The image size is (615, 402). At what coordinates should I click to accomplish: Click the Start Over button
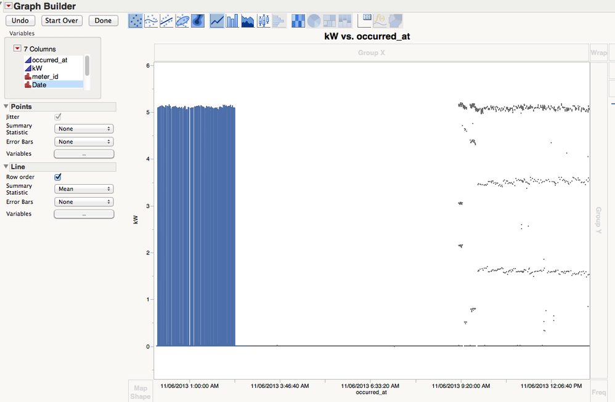[62, 20]
